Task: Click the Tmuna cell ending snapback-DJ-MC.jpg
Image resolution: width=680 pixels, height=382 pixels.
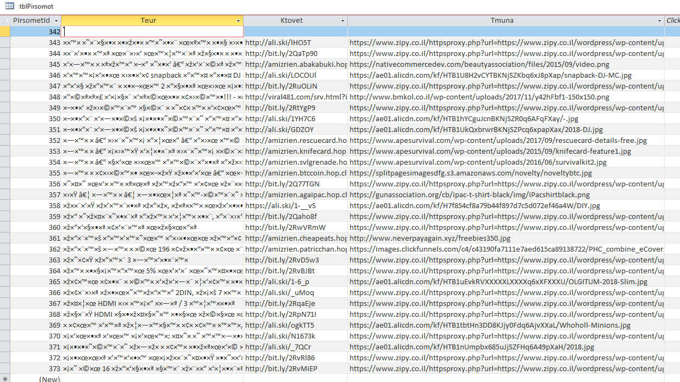Action: [506, 75]
